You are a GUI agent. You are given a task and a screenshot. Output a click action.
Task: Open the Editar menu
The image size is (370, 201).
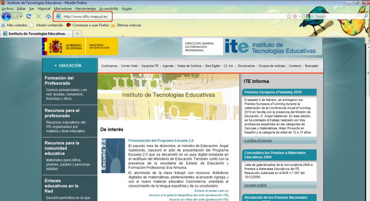pos(21,9)
